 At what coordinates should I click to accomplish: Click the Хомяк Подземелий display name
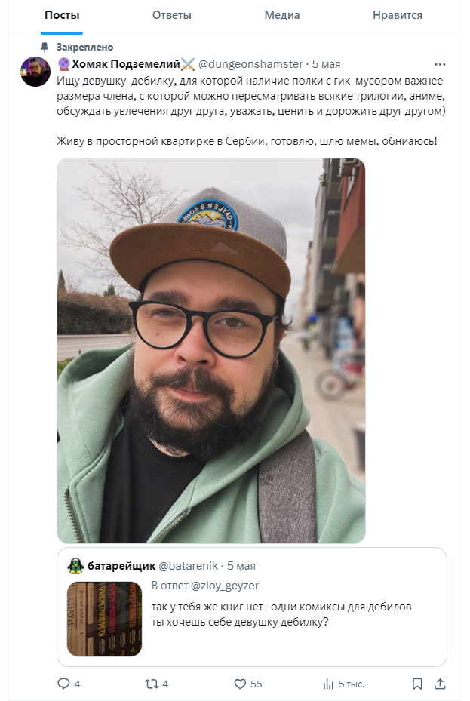[125, 64]
